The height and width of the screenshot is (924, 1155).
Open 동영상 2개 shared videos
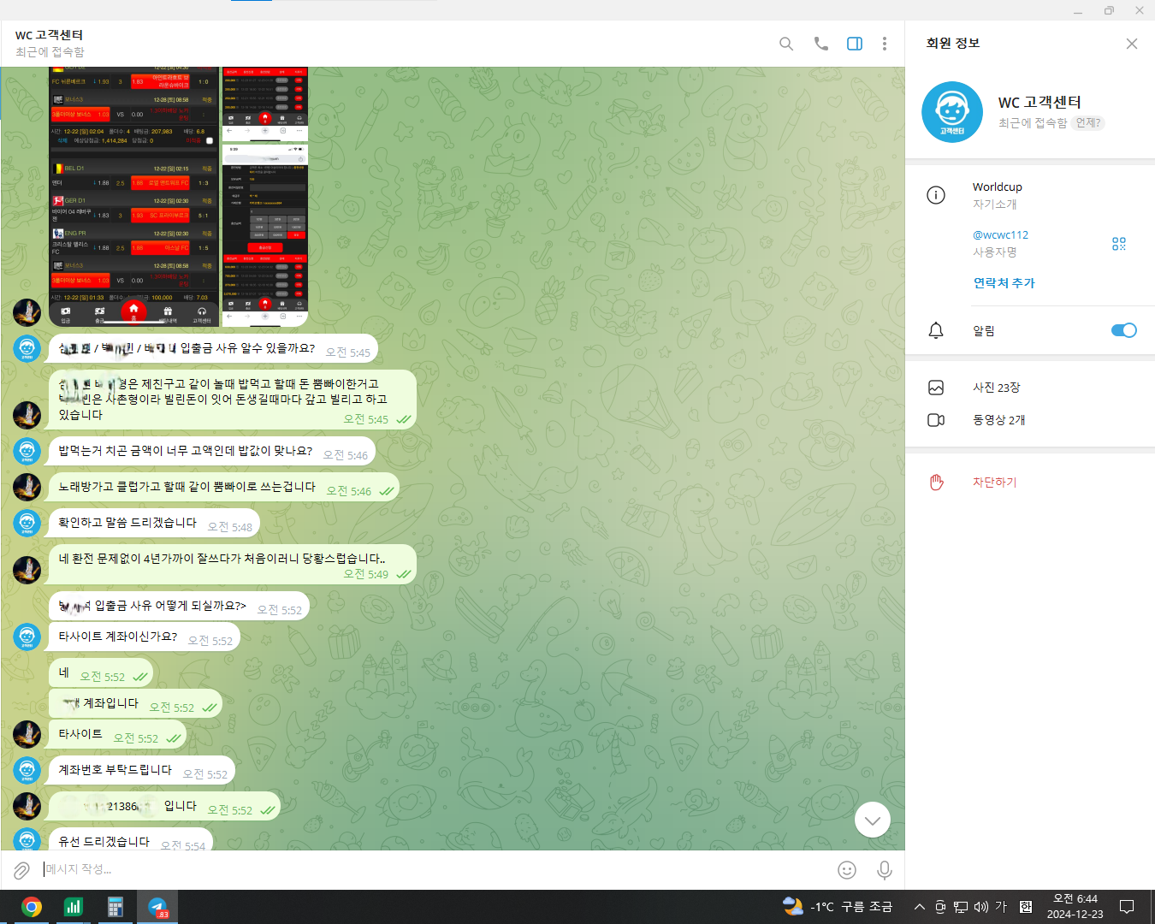998,420
